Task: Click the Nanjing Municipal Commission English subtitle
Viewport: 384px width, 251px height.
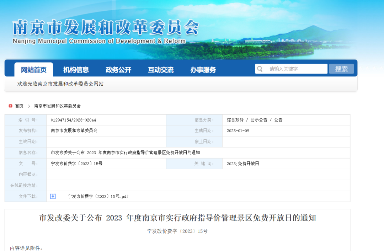Action: (99, 41)
